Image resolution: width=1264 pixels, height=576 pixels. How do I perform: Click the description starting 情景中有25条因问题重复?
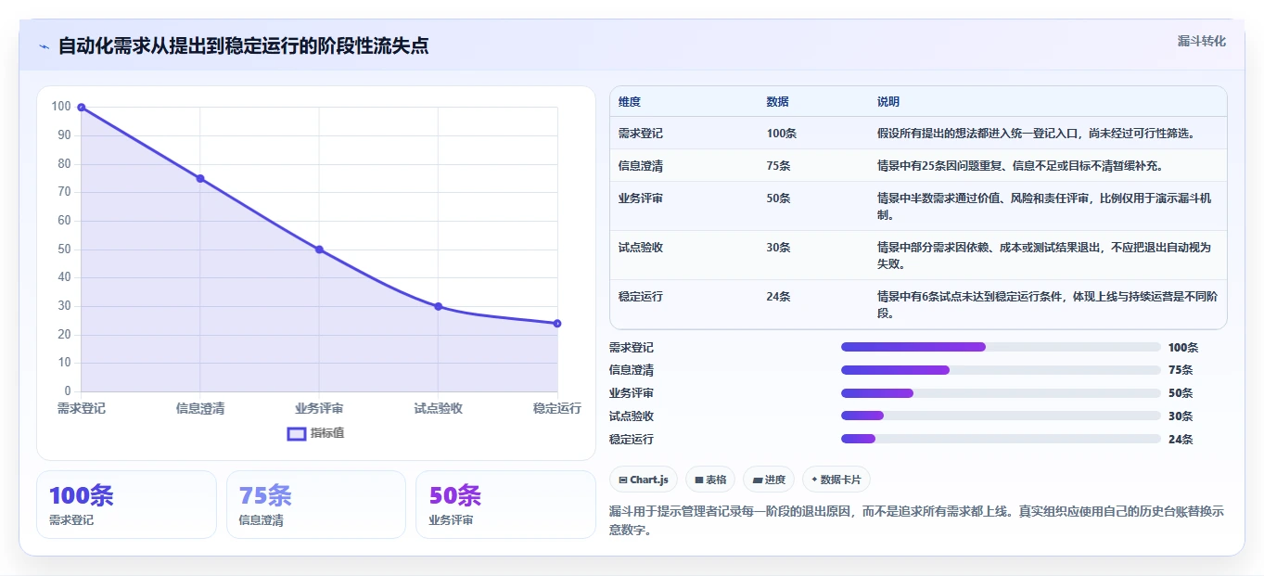[x=1020, y=166]
